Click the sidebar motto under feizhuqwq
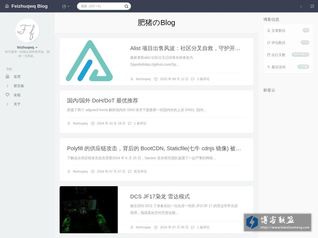 (27, 54)
